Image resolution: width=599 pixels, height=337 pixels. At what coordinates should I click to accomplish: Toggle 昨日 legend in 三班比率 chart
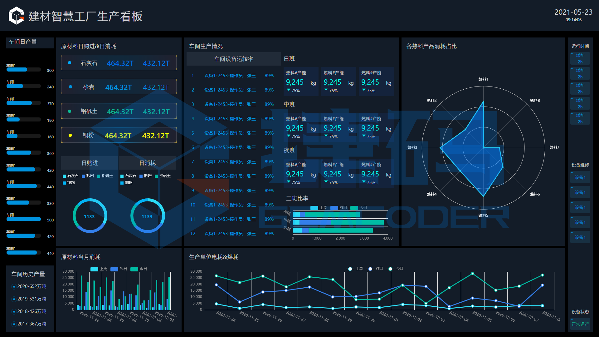pos(334,208)
